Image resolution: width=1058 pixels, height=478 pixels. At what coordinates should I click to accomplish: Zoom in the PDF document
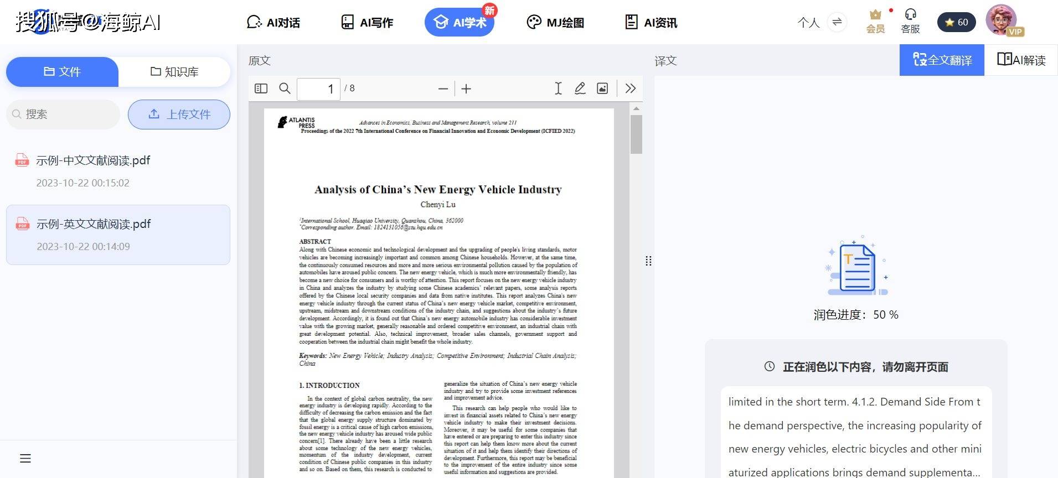click(x=466, y=89)
